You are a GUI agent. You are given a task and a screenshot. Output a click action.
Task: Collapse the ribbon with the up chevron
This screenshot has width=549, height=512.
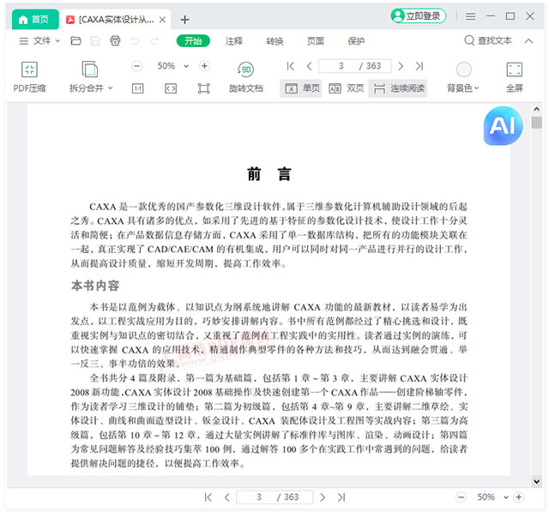tap(528, 41)
